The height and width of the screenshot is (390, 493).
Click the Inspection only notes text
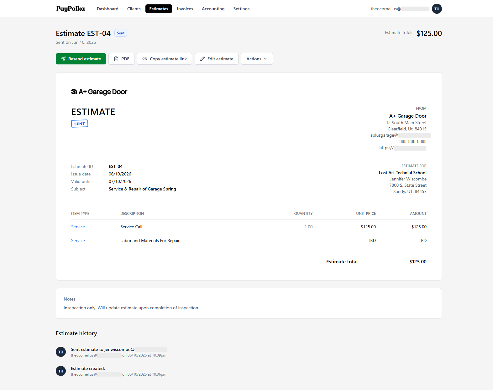(131, 308)
